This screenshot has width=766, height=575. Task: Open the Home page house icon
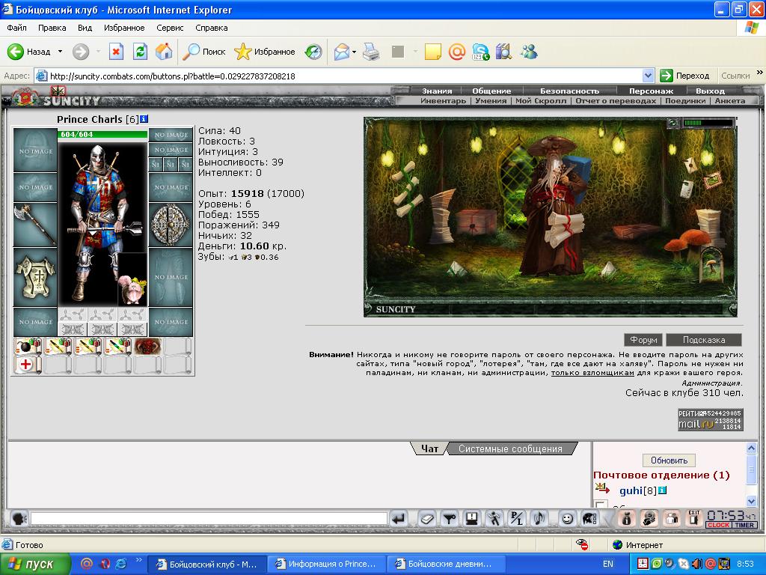point(164,52)
